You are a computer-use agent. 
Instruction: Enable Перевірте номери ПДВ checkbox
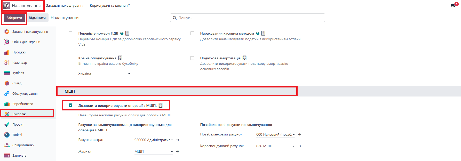[70, 33]
